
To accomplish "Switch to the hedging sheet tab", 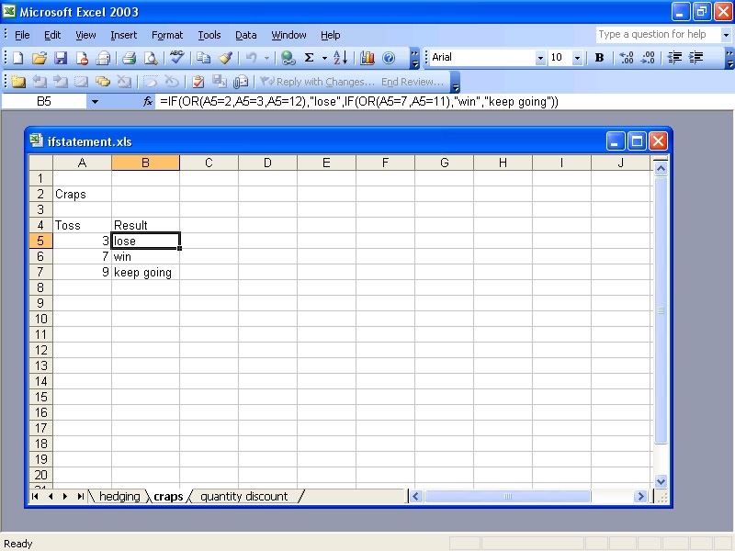I will (x=119, y=496).
